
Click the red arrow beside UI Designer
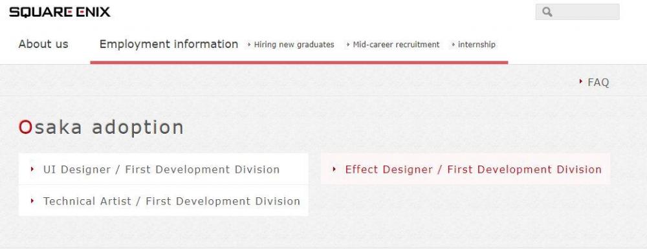pos(32,169)
